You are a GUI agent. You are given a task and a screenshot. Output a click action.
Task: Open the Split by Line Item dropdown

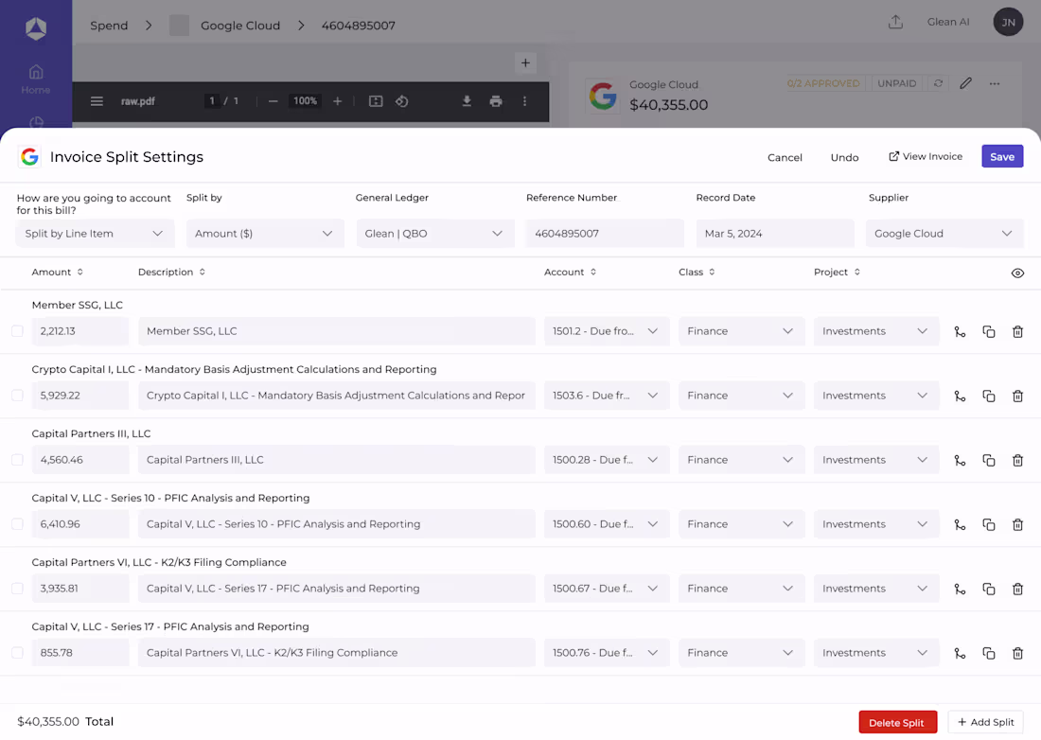tap(95, 234)
